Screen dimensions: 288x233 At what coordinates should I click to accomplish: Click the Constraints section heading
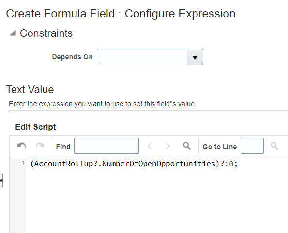coord(46,33)
